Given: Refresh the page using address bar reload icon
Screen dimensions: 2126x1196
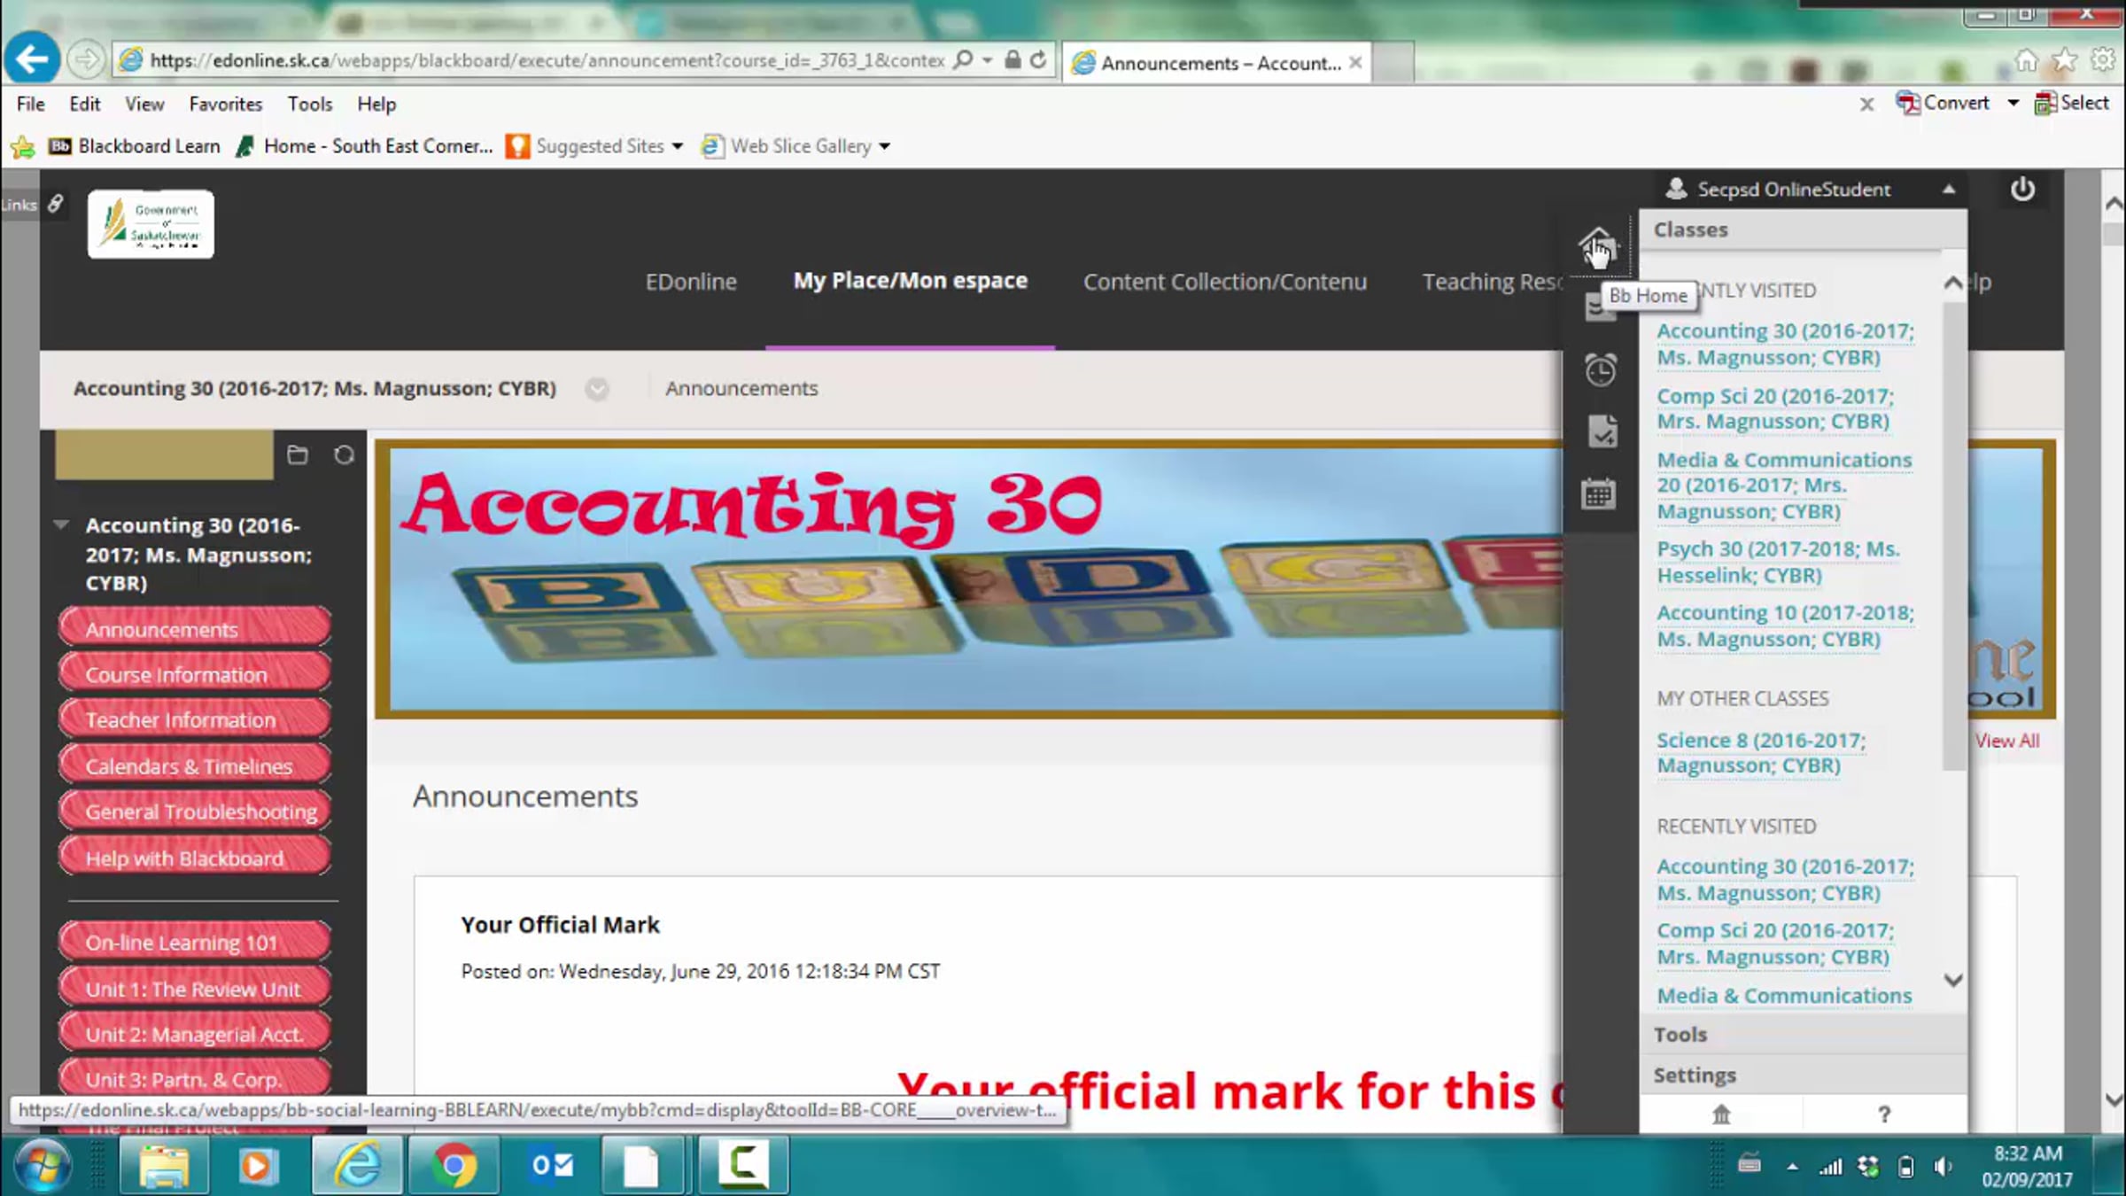Looking at the screenshot, I should (x=1038, y=59).
